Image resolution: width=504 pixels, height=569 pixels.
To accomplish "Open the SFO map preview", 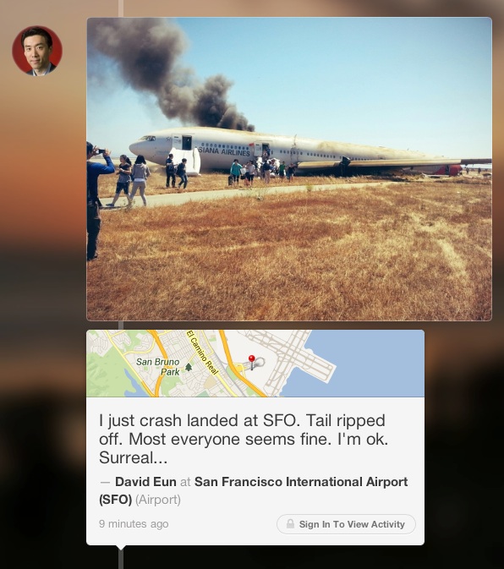I will click(255, 364).
